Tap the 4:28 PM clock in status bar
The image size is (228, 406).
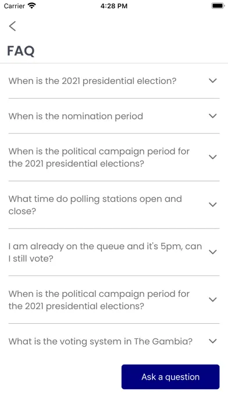[114, 6]
